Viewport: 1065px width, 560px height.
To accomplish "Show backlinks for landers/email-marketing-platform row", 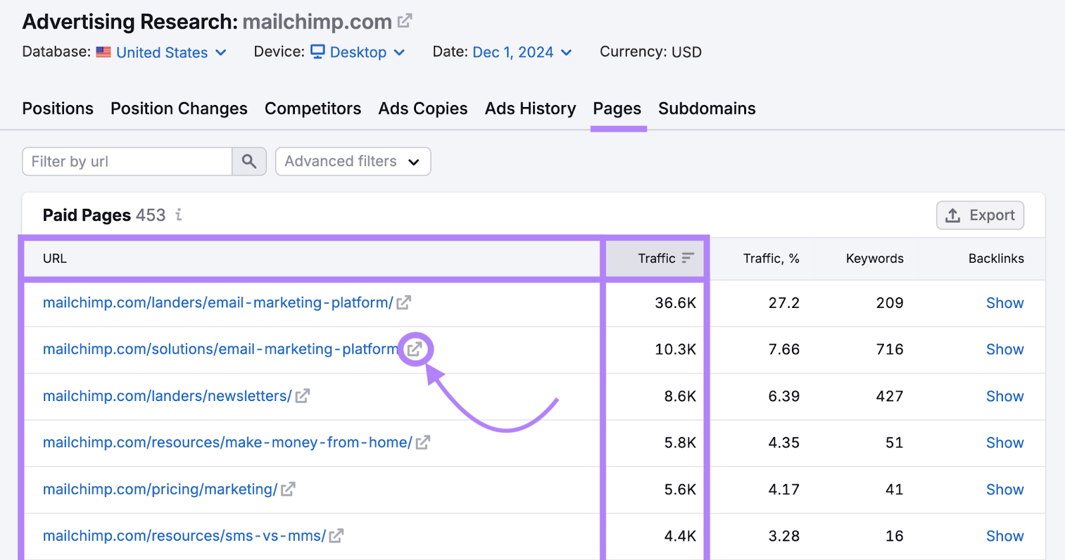I will coord(1005,303).
